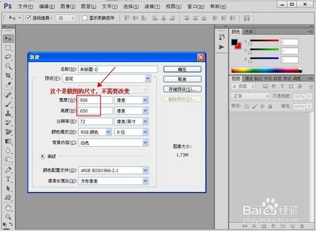Toggle lock transparent pixels in Layers panel
The height and width of the screenshot is (231, 316).
[x=246, y=106]
